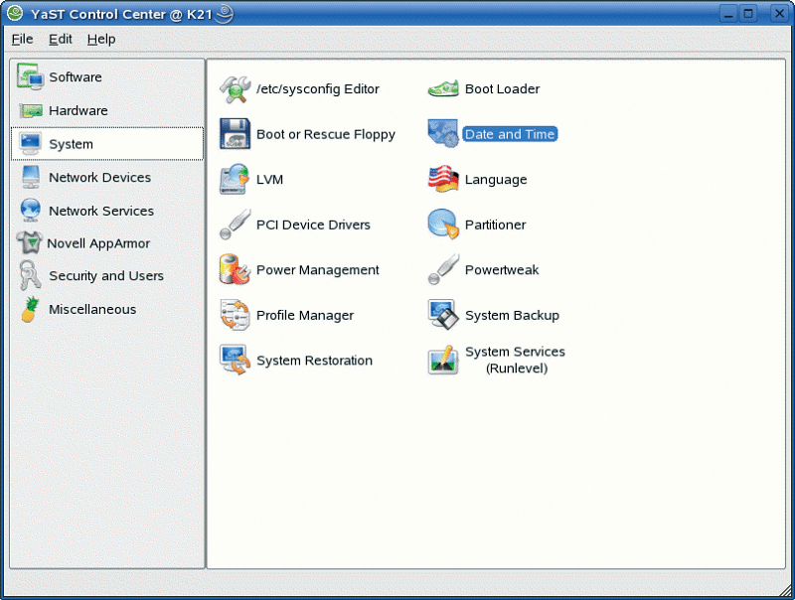Click highlighted Date and Time label
This screenshot has height=600, width=795.
510,134
